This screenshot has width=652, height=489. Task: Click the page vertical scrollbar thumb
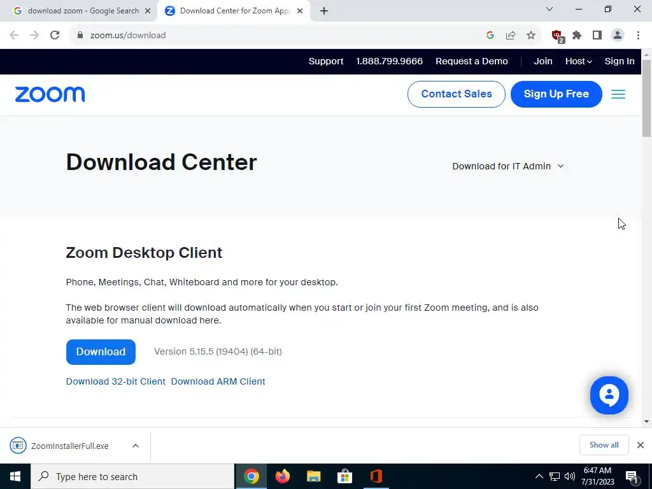[x=647, y=98]
